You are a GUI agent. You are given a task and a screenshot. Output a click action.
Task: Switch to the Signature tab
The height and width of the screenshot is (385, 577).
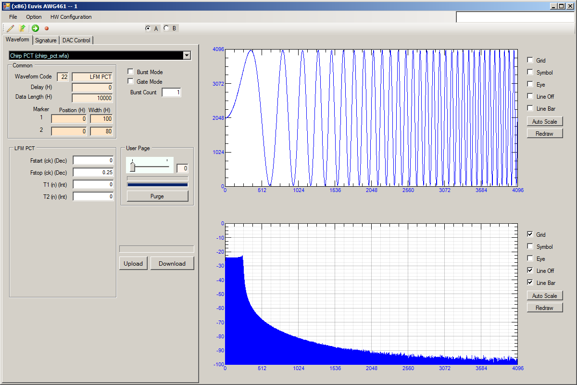[46, 40]
